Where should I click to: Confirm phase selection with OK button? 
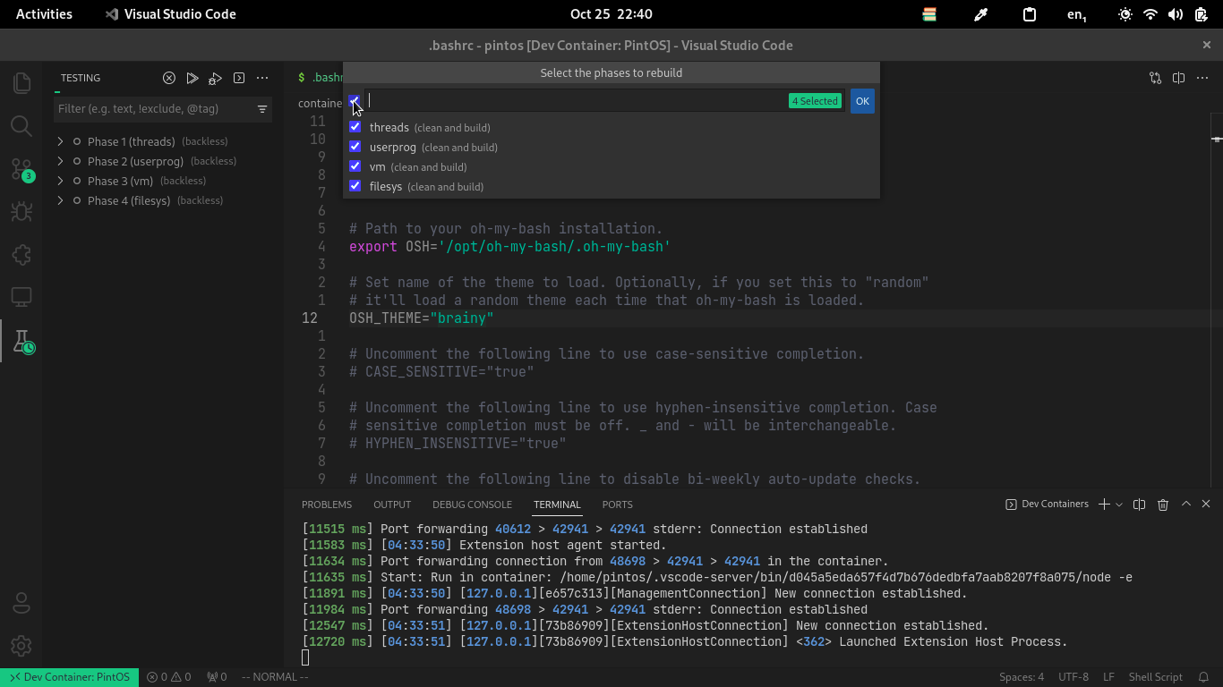pyautogui.click(x=862, y=101)
